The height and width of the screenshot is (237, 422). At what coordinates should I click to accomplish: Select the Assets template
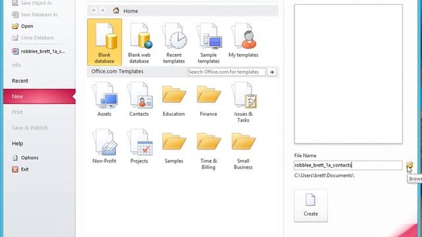pyautogui.click(x=104, y=99)
